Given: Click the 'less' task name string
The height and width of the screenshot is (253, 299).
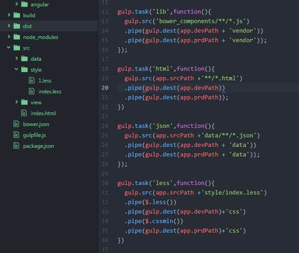Looking at the screenshot, I should click(x=163, y=183).
